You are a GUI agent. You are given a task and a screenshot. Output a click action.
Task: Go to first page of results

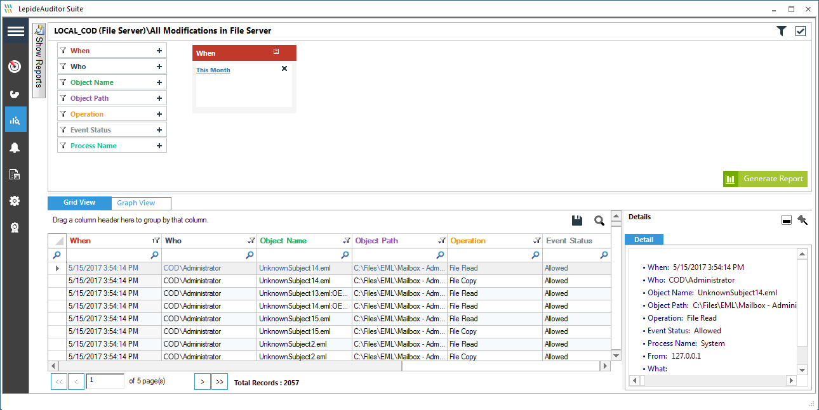pos(58,381)
